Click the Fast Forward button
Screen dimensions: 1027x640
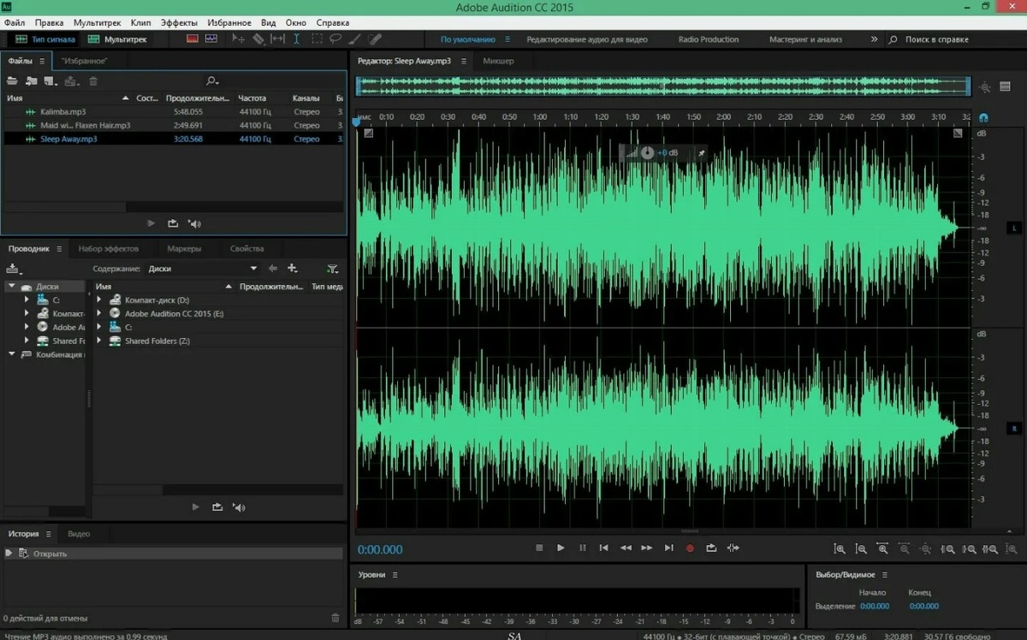point(647,548)
